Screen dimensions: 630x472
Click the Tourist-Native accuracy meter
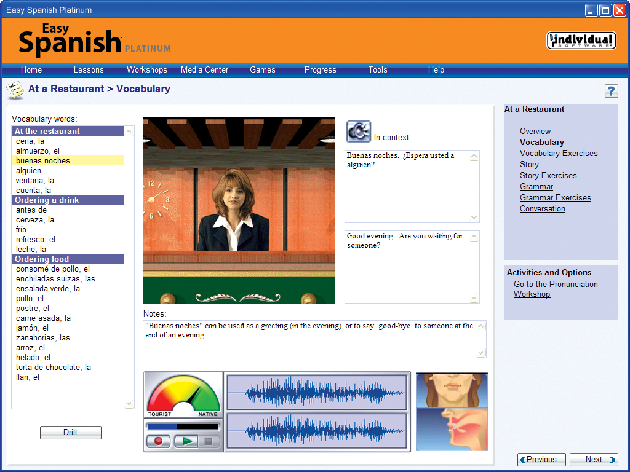[x=183, y=393]
